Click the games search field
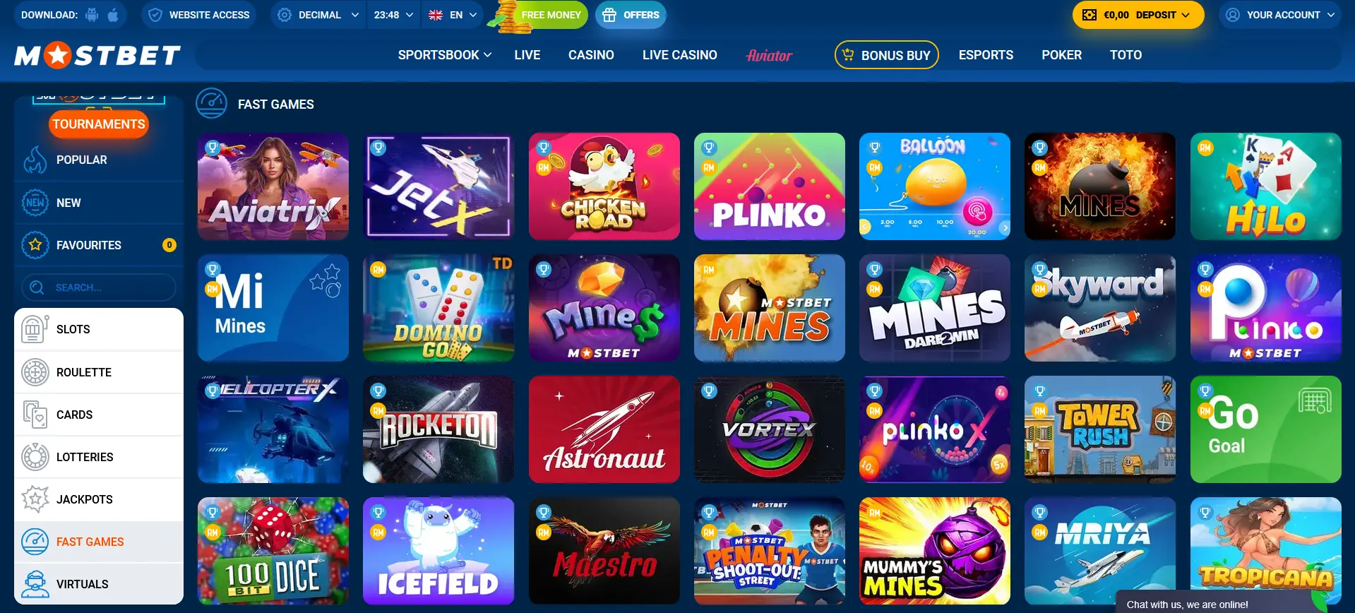The width and height of the screenshot is (1355, 613). pyautogui.click(x=99, y=287)
